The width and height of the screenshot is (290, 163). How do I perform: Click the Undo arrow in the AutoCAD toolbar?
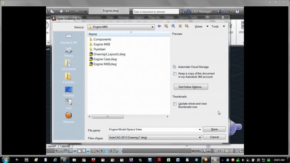[x=67, y=11]
